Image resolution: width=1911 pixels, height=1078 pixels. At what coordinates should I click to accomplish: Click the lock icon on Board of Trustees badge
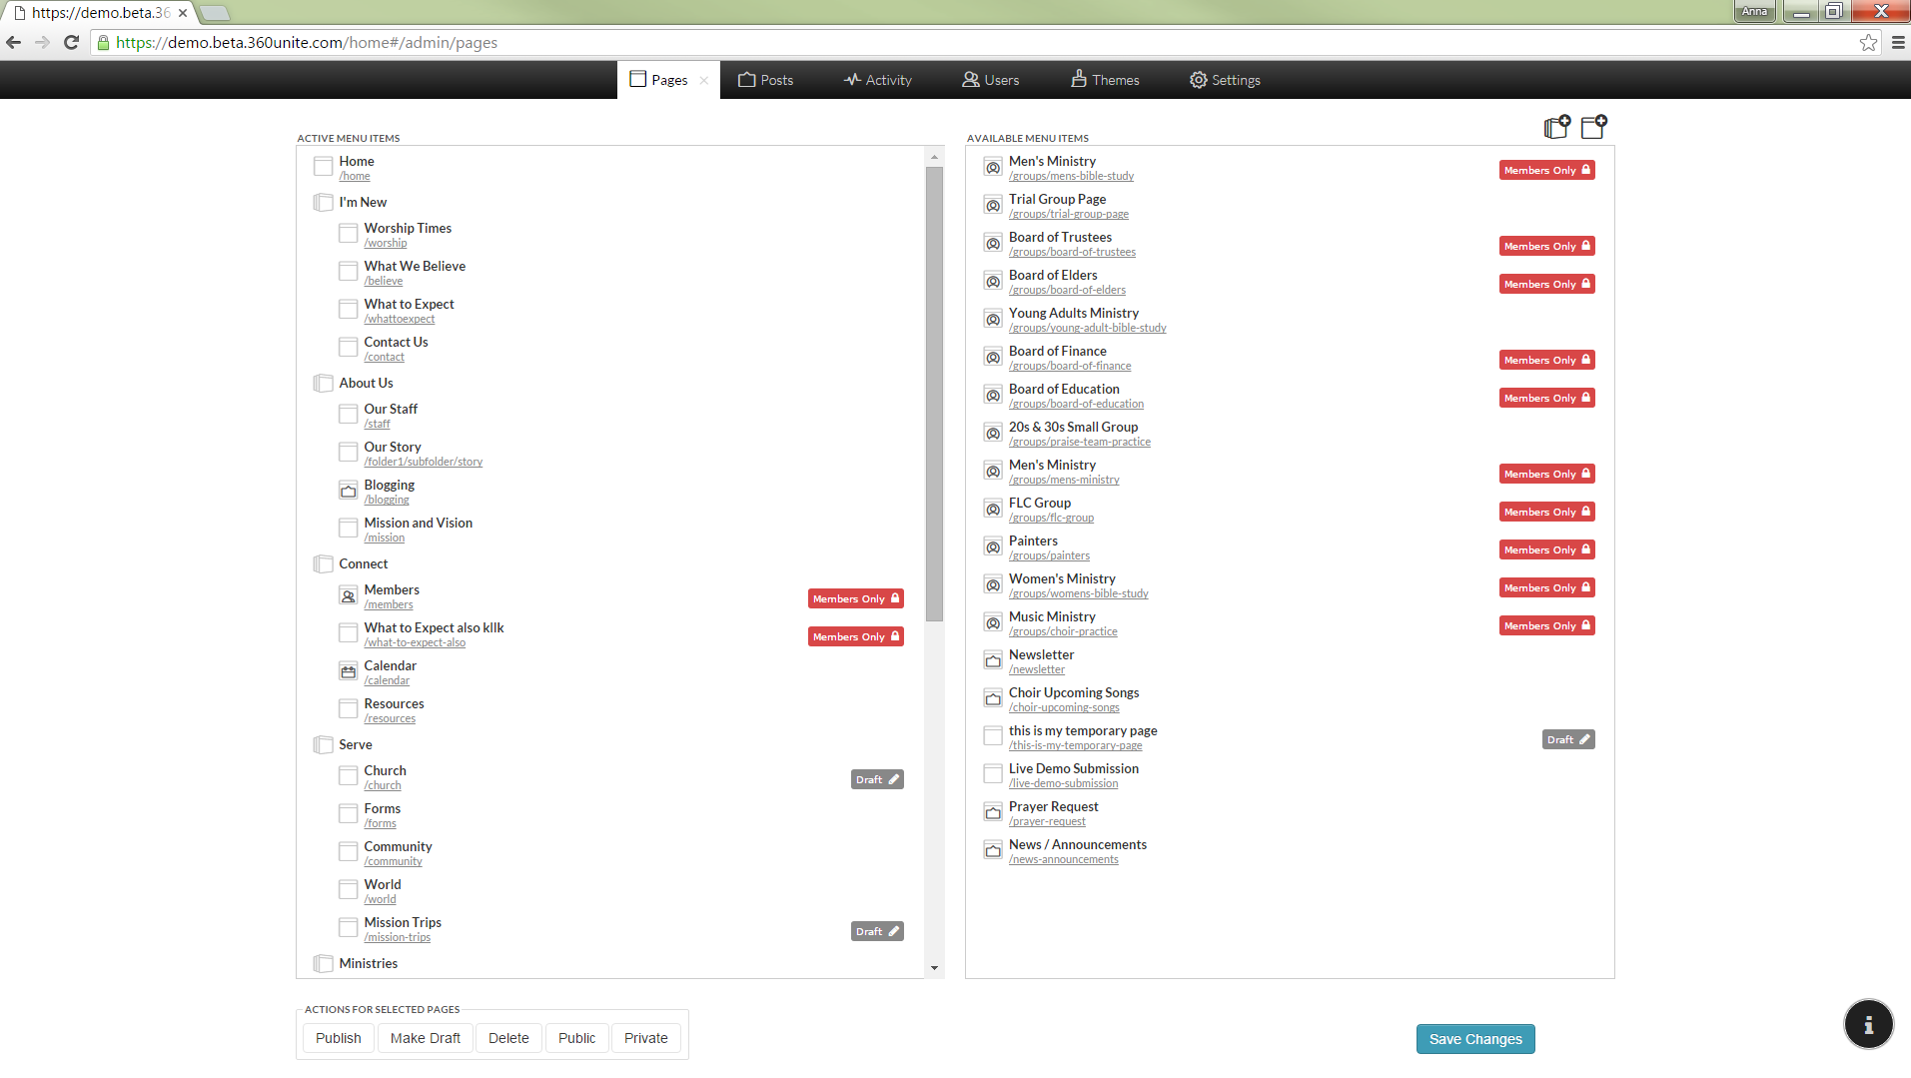[x=1583, y=246]
